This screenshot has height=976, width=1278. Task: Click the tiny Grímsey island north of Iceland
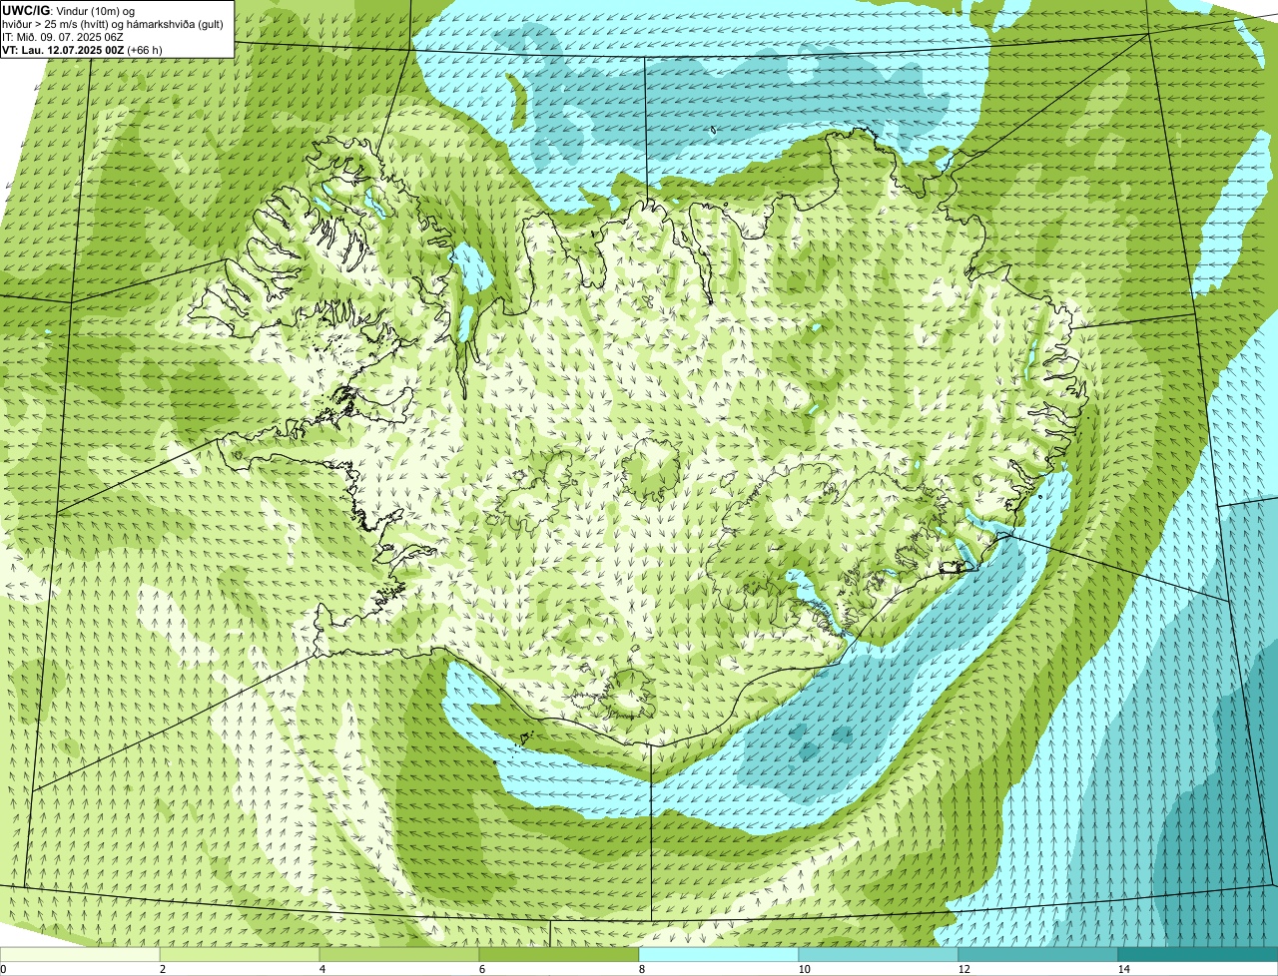tap(714, 130)
